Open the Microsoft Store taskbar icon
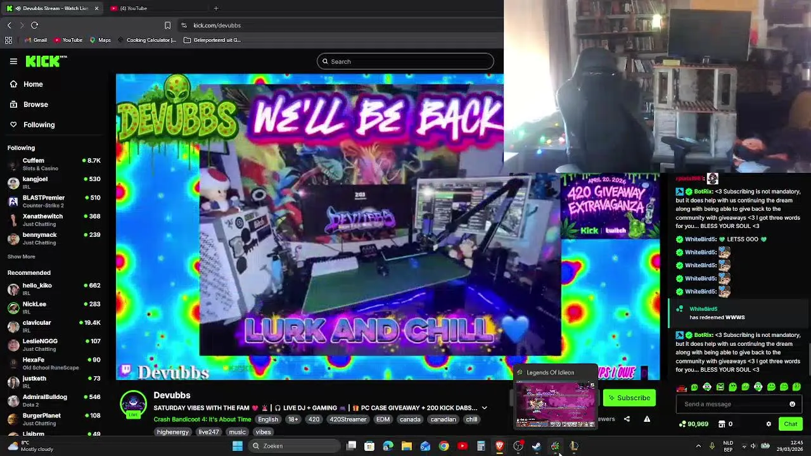The image size is (811, 456). (369, 446)
